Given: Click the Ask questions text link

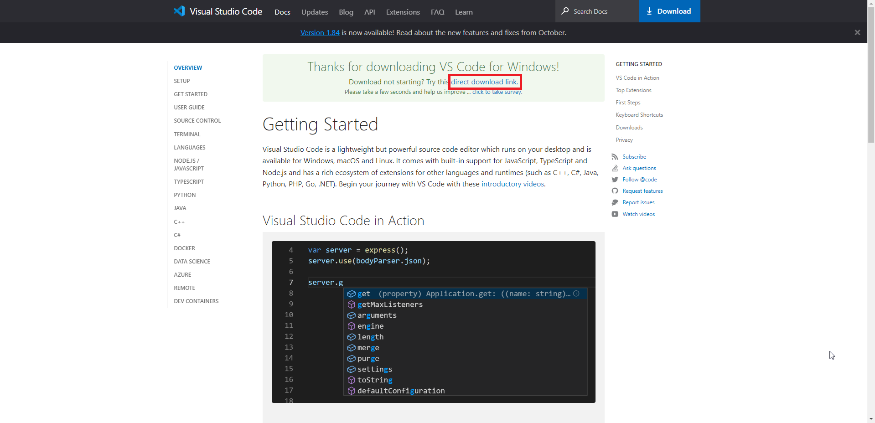Looking at the screenshot, I should click(639, 168).
